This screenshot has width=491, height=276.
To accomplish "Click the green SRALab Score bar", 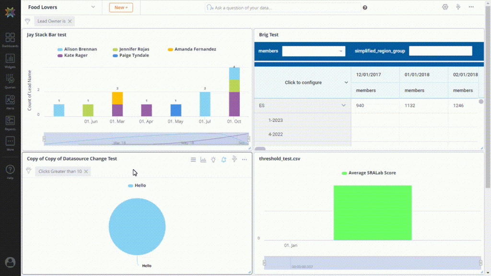I will point(373,213).
